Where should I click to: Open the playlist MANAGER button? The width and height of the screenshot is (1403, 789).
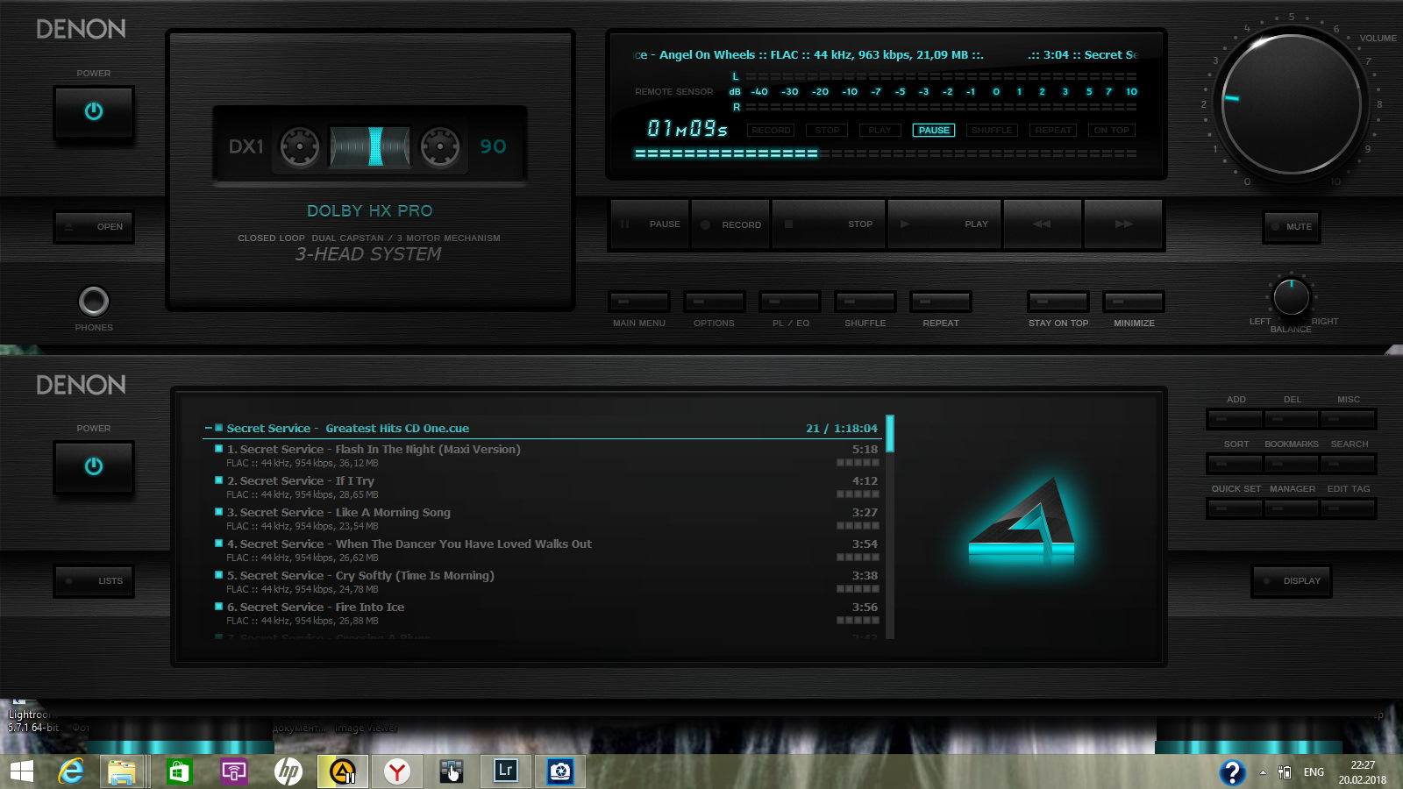pos(1292,508)
